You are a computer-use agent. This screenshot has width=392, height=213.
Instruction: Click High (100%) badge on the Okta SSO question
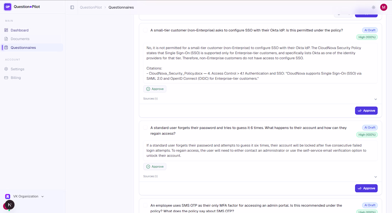367,37
